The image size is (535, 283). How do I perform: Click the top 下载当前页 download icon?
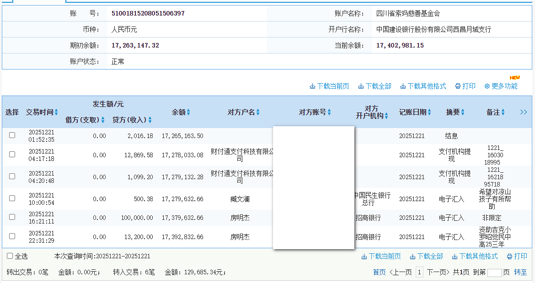pos(313,86)
